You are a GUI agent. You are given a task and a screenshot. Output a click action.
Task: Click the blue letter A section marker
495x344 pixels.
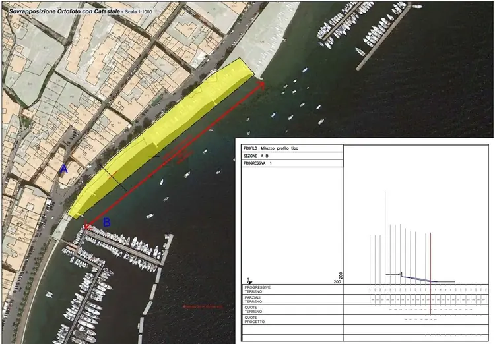pyautogui.click(x=64, y=169)
